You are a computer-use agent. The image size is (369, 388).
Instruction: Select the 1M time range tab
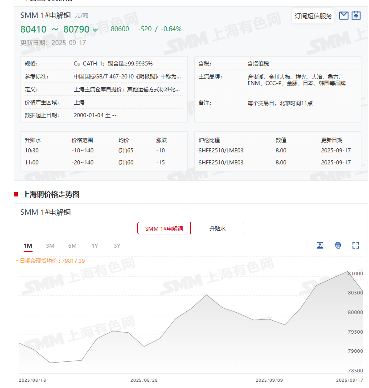coord(28,246)
